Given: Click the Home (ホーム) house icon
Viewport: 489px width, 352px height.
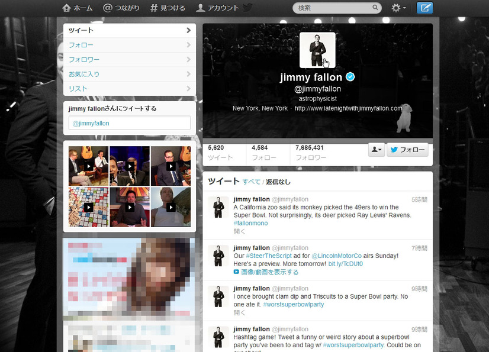Looking at the screenshot, I should pyautogui.click(x=66, y=8).
